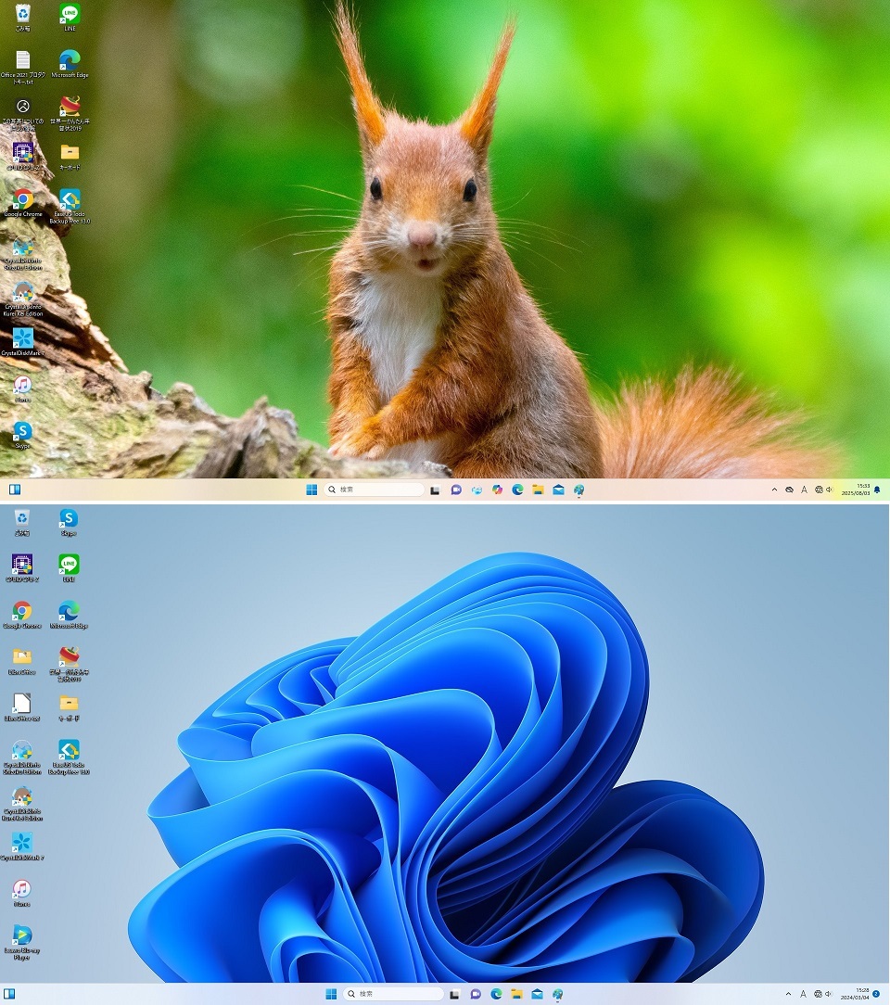Open EaseUS Todo Backup on blue bloom desktop
Viewport: 890px width, 1005px height.
[69, 757]
